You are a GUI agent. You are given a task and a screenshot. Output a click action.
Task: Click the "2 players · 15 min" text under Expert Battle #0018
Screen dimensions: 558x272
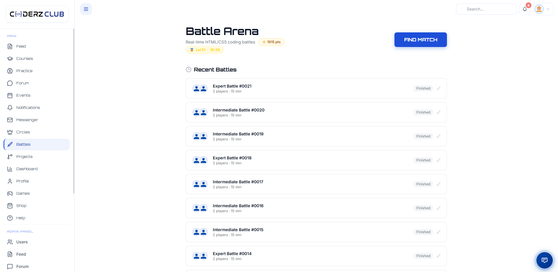pyautogui.click(x=227, y=163)
